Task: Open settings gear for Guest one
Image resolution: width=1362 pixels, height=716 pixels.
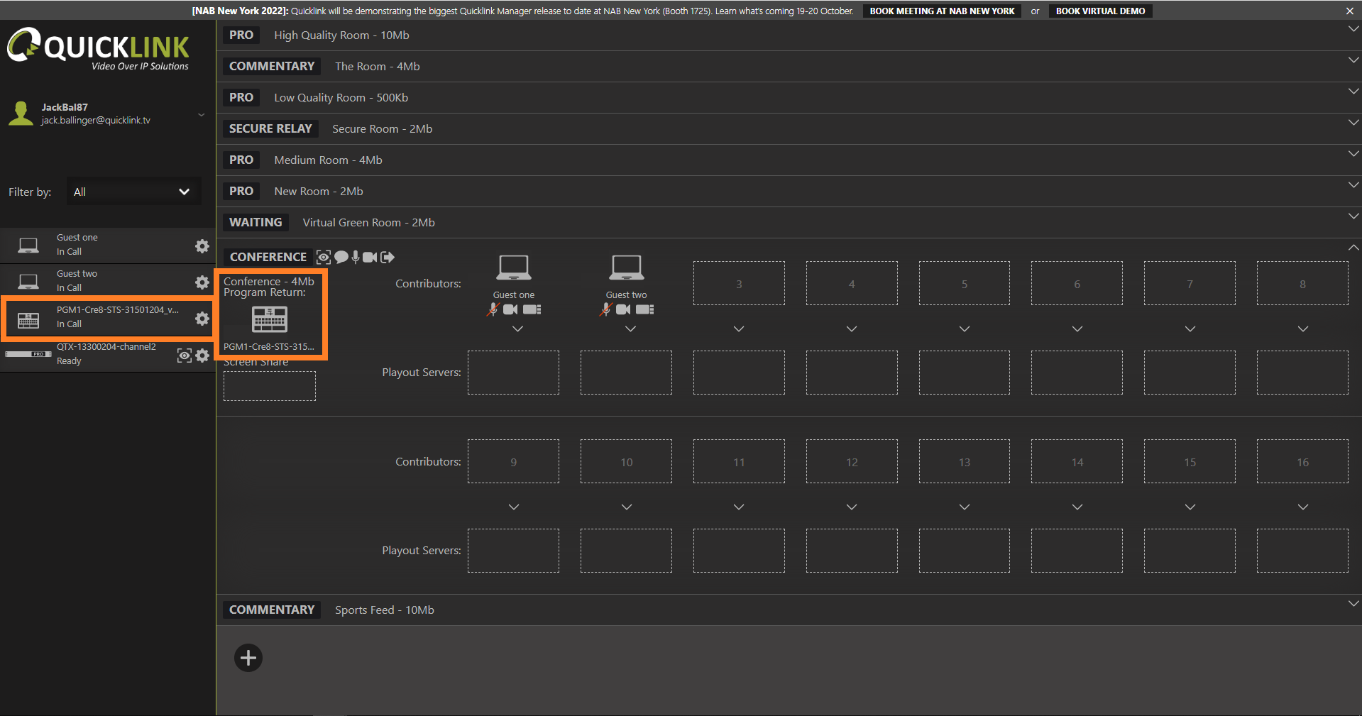Action: tap(202, 246)
